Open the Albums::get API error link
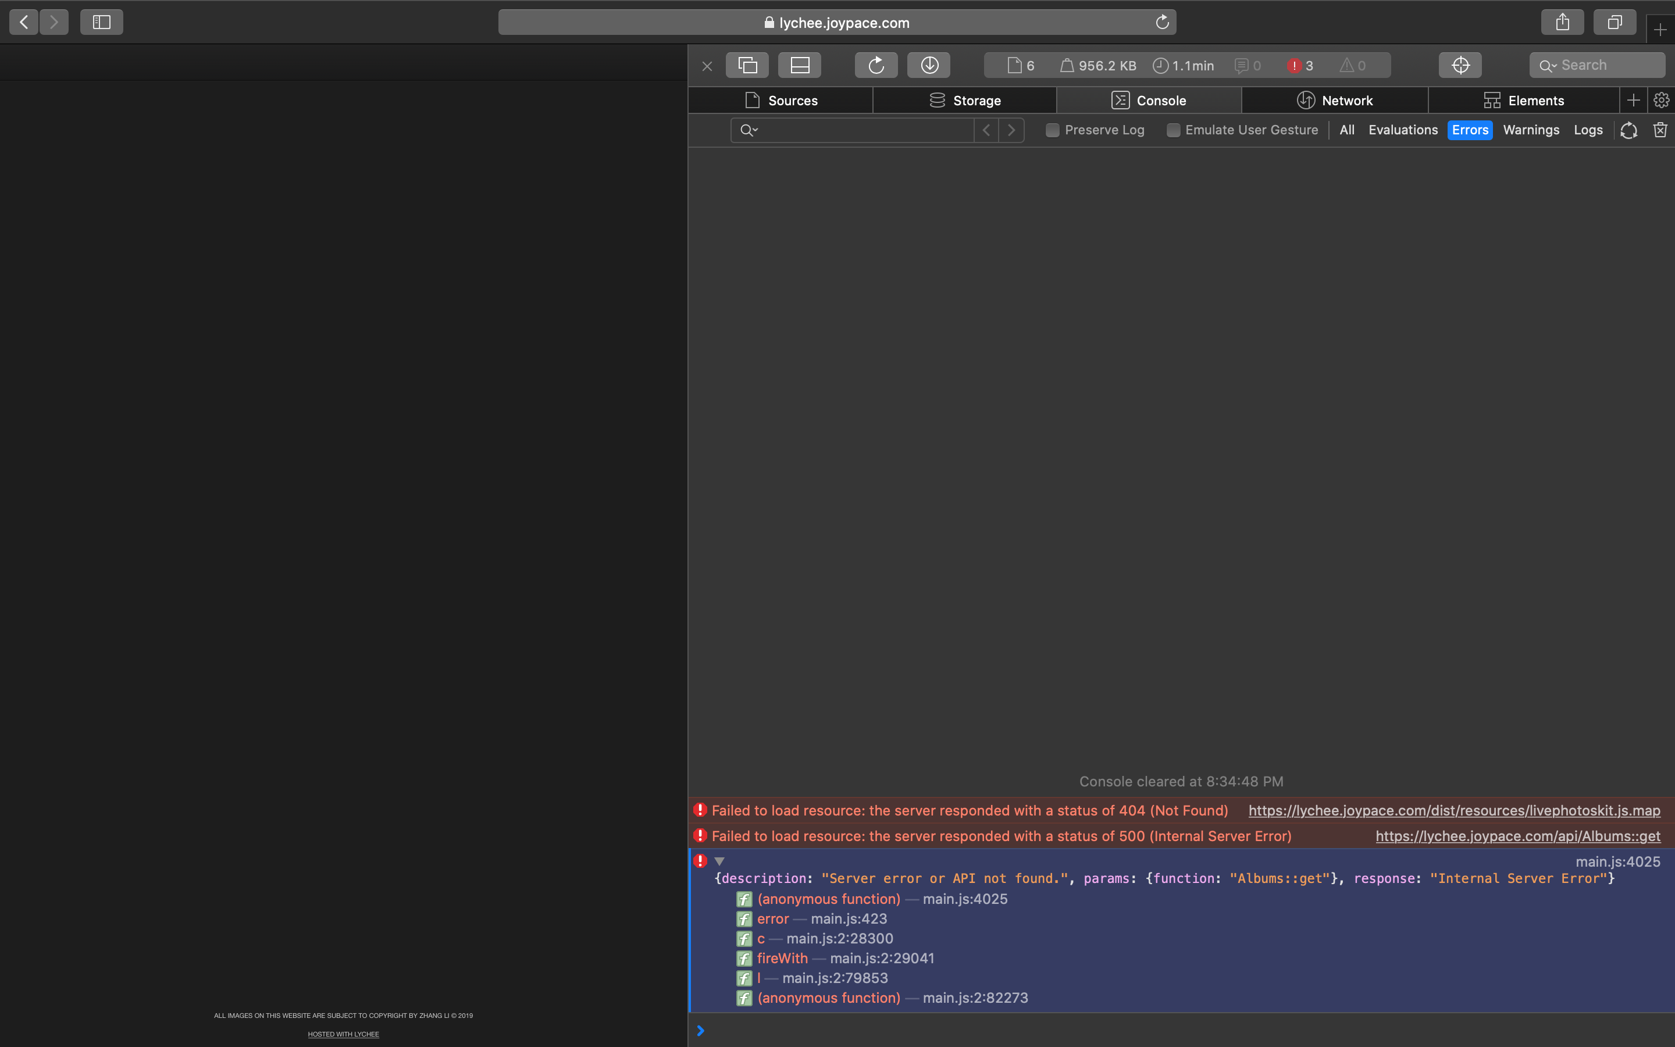 coord(1518,836)
